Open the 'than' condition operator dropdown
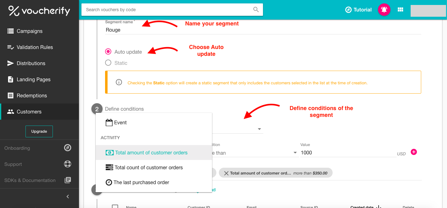 tap(295, 153)
